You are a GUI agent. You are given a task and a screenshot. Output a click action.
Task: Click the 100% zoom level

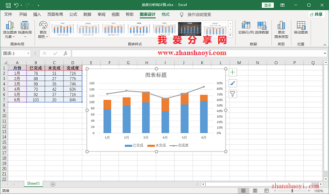pos(318,191)
